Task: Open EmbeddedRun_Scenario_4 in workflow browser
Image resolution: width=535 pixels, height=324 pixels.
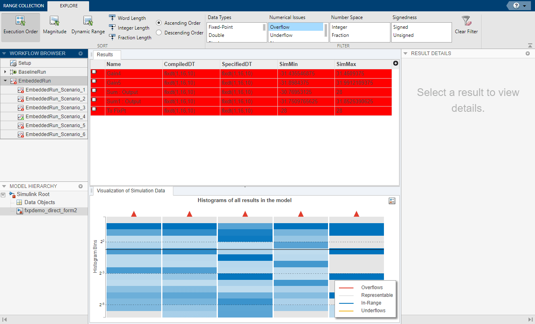Action: tap(55, 117)
